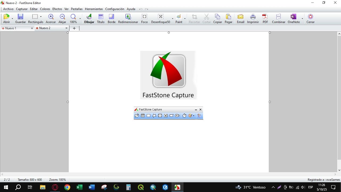Launch Excel from the taskbar
341x192 pixels.
tap(79, 187)
